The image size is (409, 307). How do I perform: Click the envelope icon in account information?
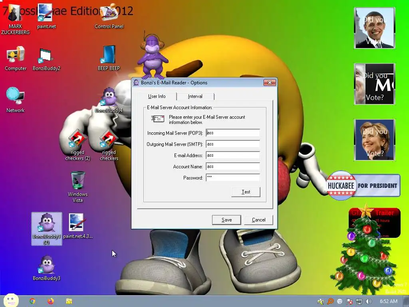click(158, 119)
